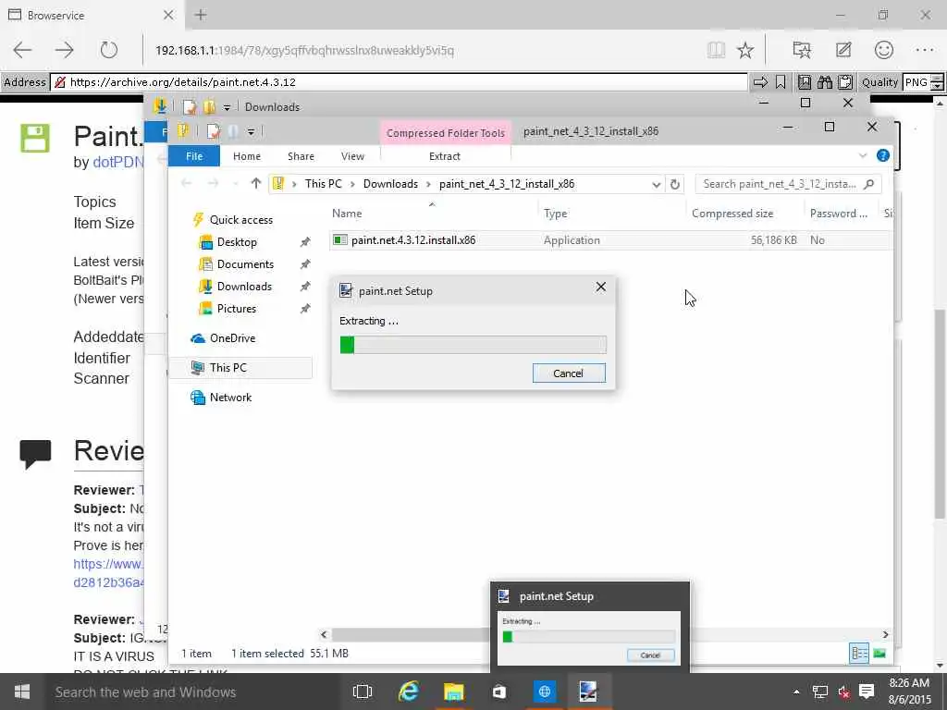Open Network in navigation pane
Viewport: 947px width, 710px height.
tap(230, 398)
